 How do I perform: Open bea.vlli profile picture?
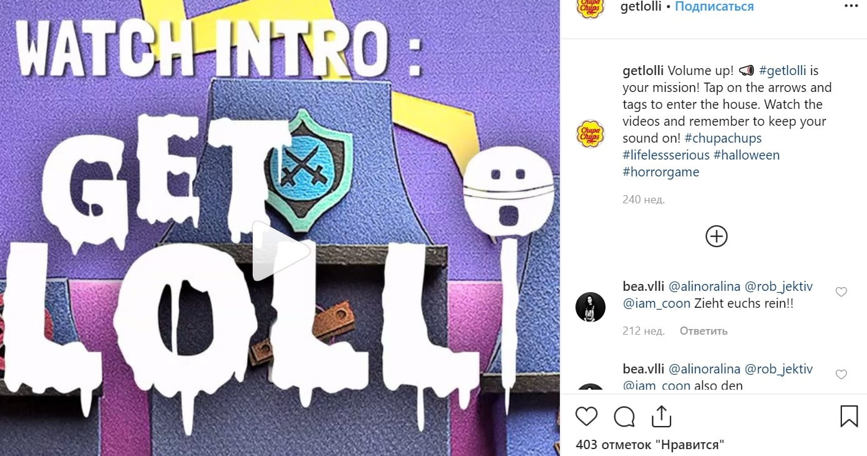pos(590,307)
